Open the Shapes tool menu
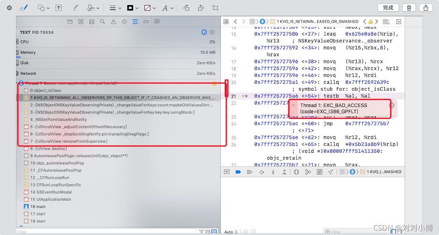The image size is (439, 235). [x=43, y=8]
